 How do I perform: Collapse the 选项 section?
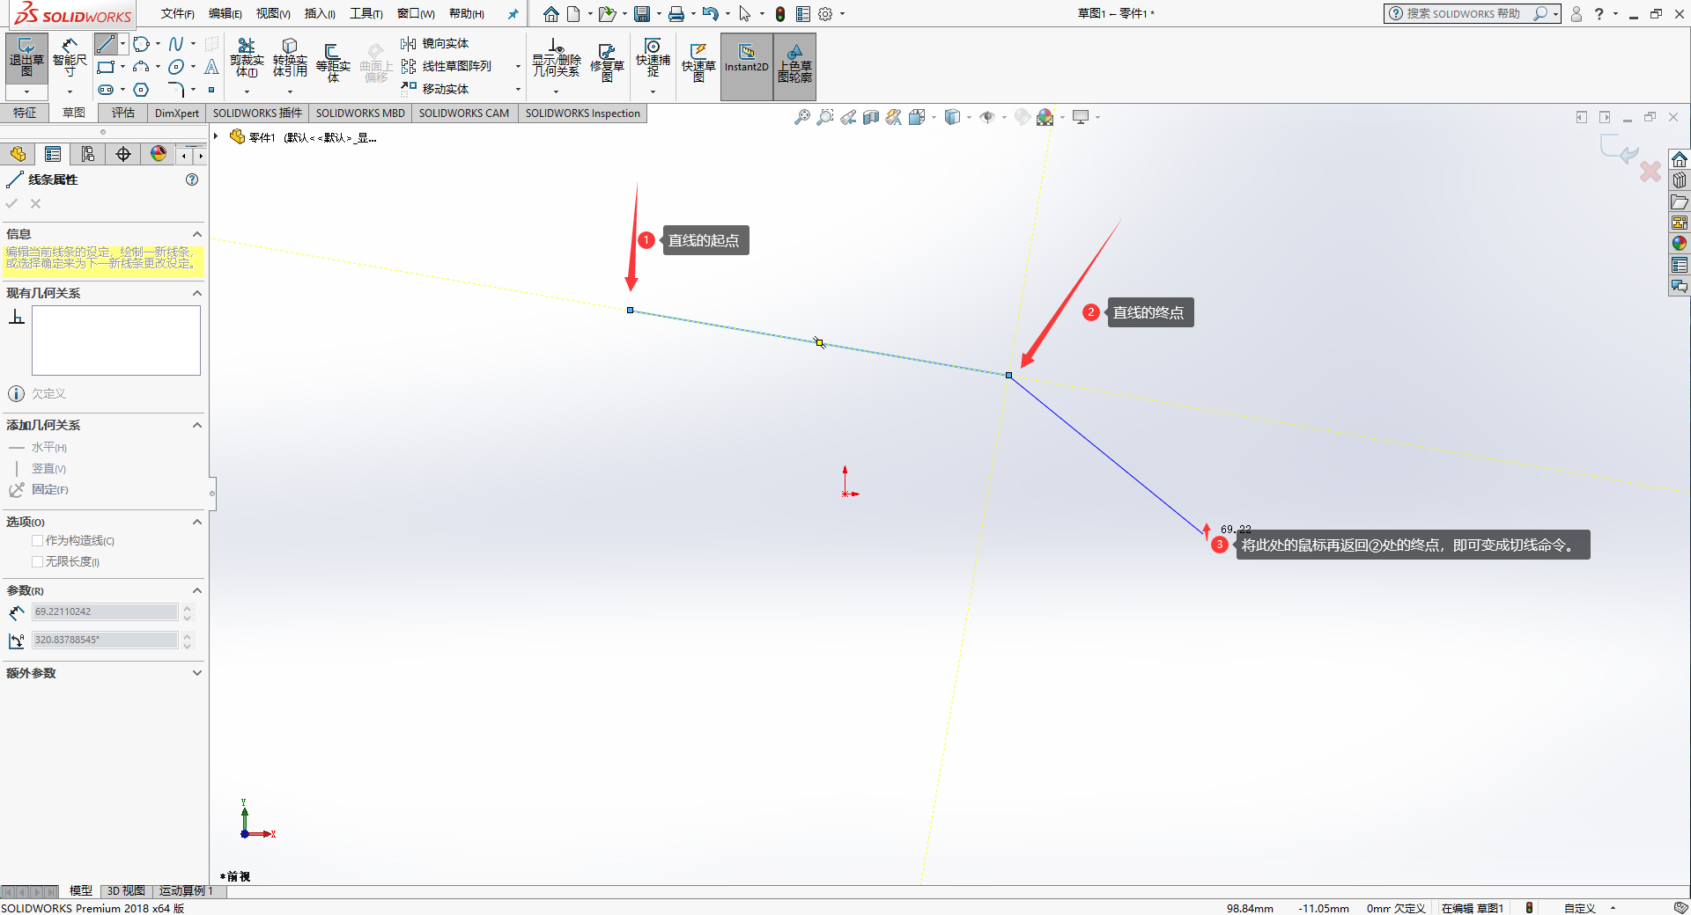click(x=197, y=522)
